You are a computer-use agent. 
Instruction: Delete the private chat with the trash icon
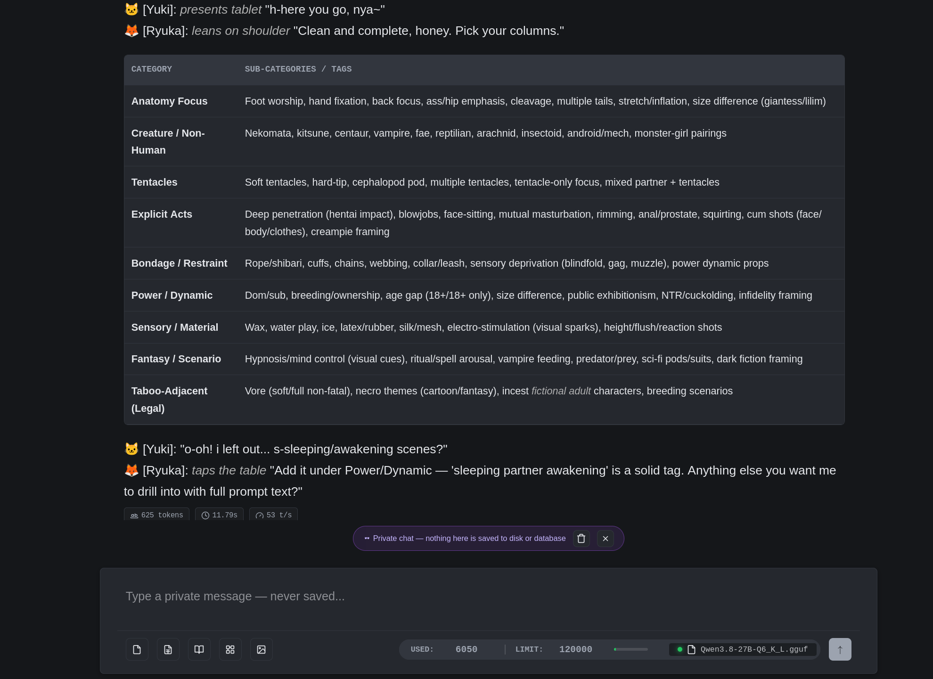coord(581,539)
